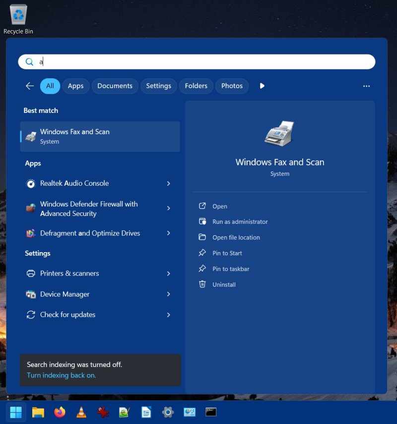Screen dimensions: 397x424
Task: Click the Printers & scanners printer icon
Action: (31, 273)
